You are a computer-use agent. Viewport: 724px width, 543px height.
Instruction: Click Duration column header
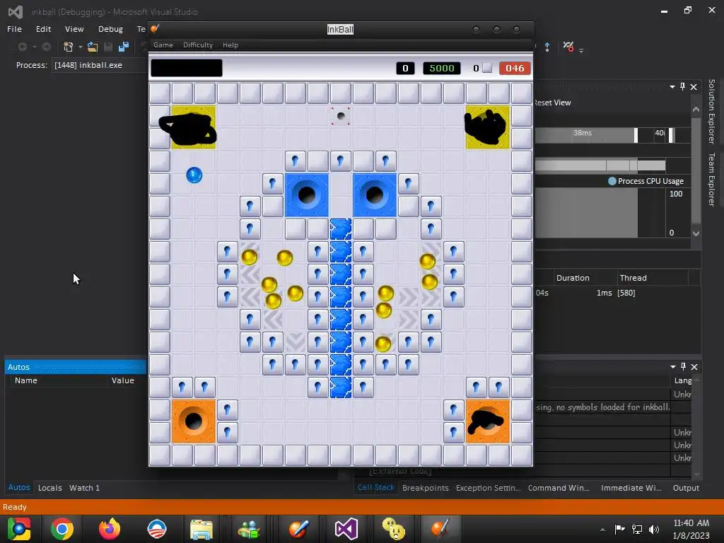pos(573,278)
